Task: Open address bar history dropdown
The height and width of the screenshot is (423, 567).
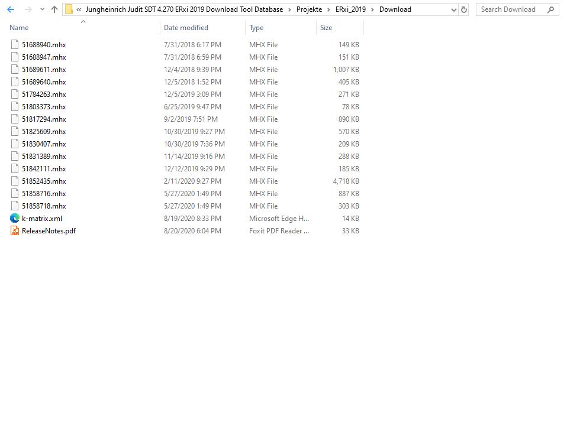Action: [x=454, y=10]
